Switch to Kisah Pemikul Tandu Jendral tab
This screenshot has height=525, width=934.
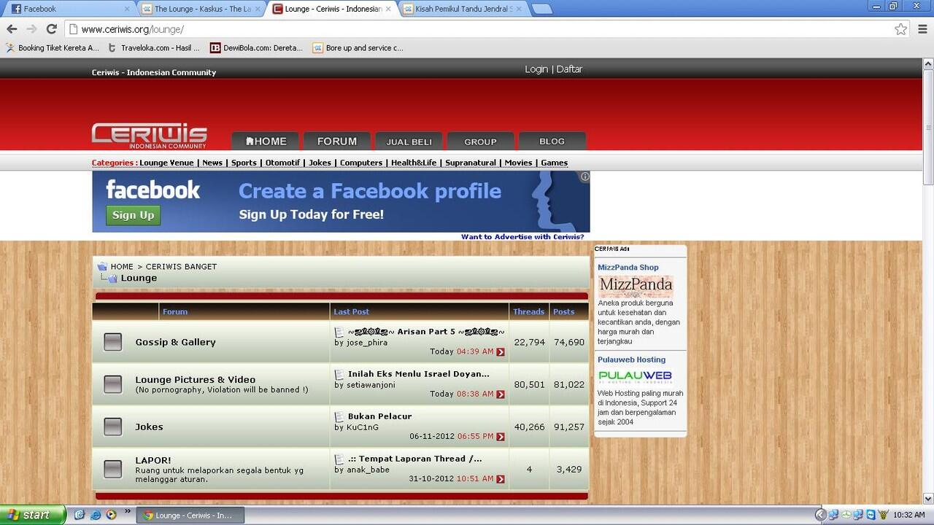tap(461, 9)
